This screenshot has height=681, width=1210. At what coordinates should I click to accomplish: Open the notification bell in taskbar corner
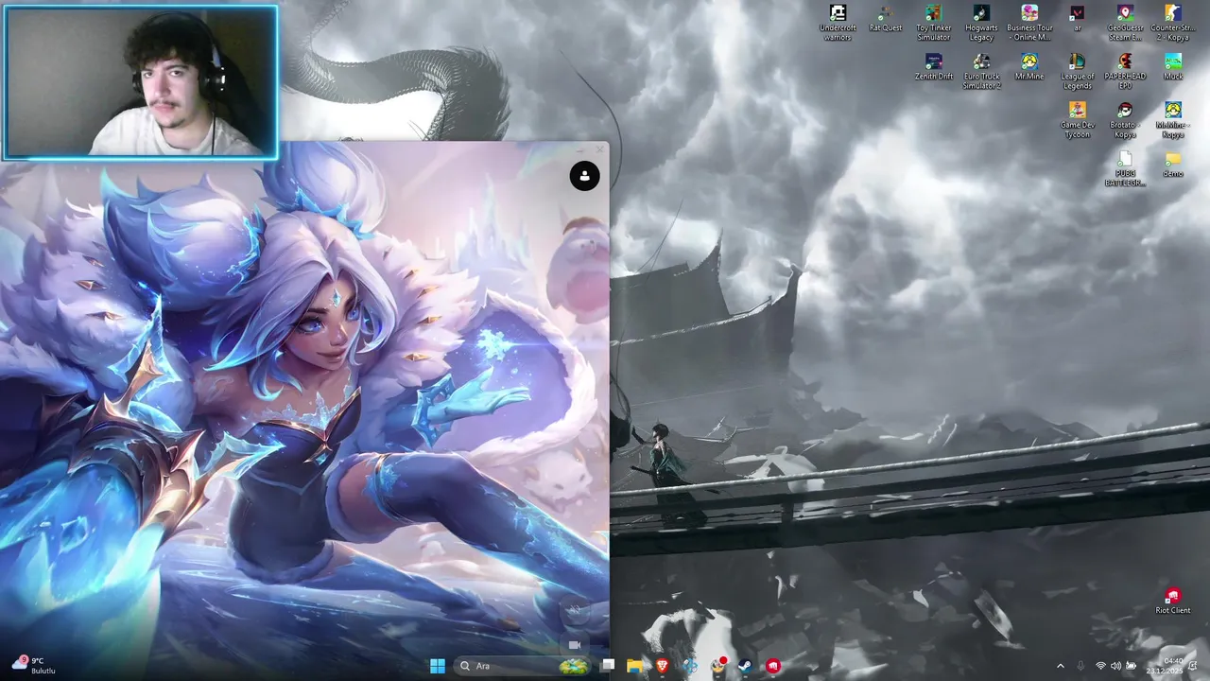tap(1194, 666)
